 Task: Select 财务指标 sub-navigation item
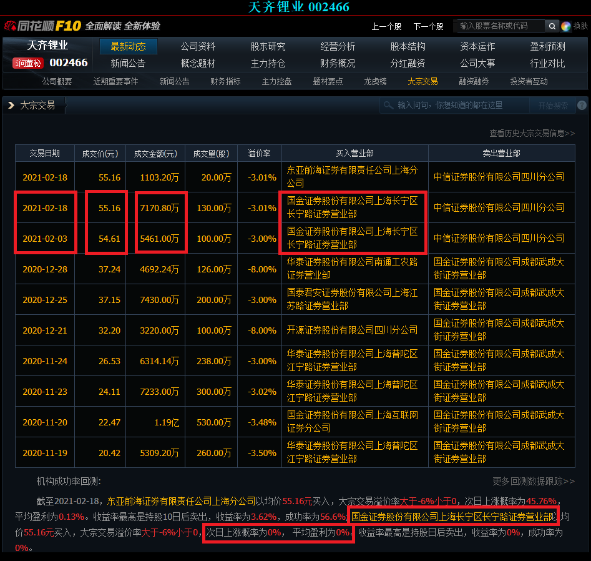(x=225, y=81)
